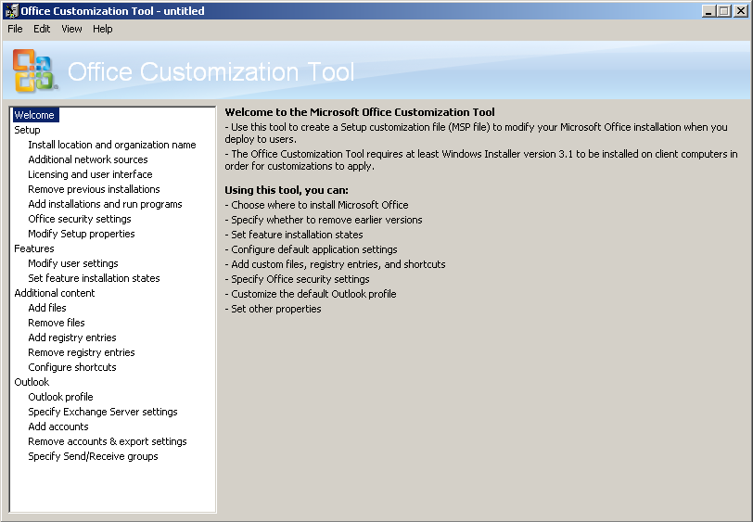Select the Additional content heading

[x=55, y=293]
